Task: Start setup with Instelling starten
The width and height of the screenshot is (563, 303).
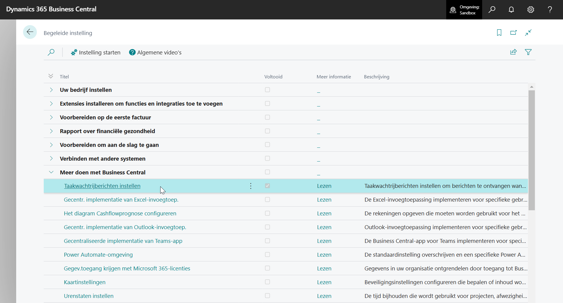Action: (96, 52)
